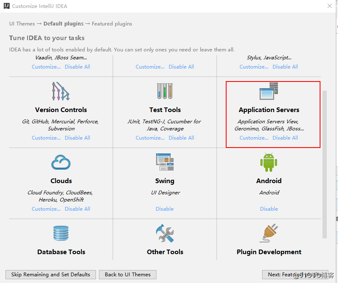Click Customize in the top middle column
Viewport: 338px width, 283px height.
(150, 67)
